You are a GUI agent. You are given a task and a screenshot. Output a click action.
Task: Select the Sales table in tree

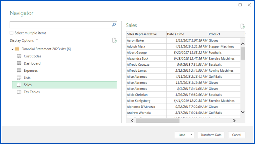28,85
